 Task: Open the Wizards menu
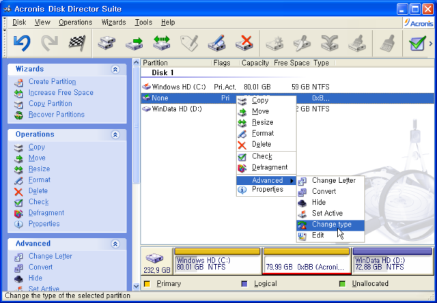[113, 23]
